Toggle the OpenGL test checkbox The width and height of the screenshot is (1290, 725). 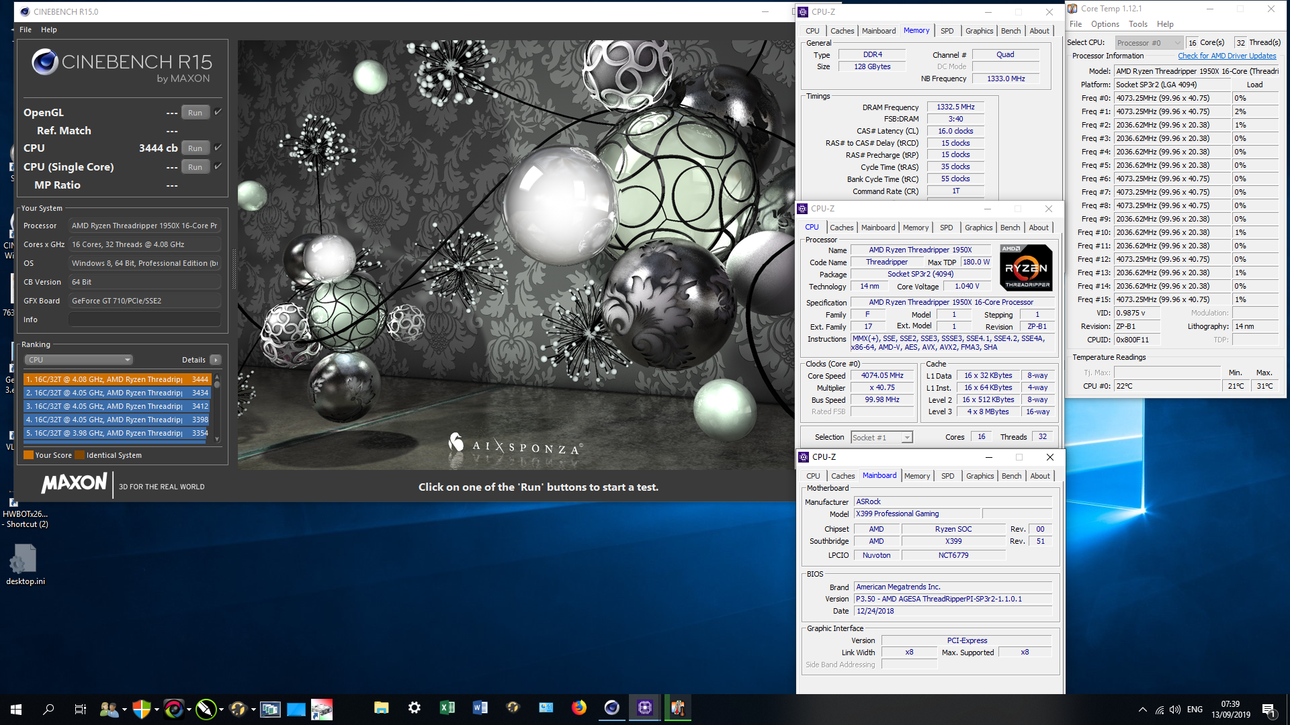click(218, 112)
